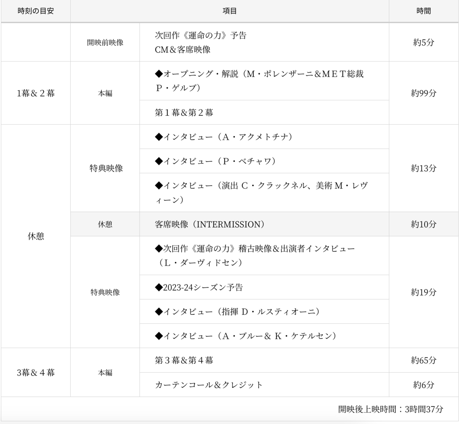This screenshot has width=459, height=424.
Task: Click the 開映前映像 cell
Action: [105, 43]
